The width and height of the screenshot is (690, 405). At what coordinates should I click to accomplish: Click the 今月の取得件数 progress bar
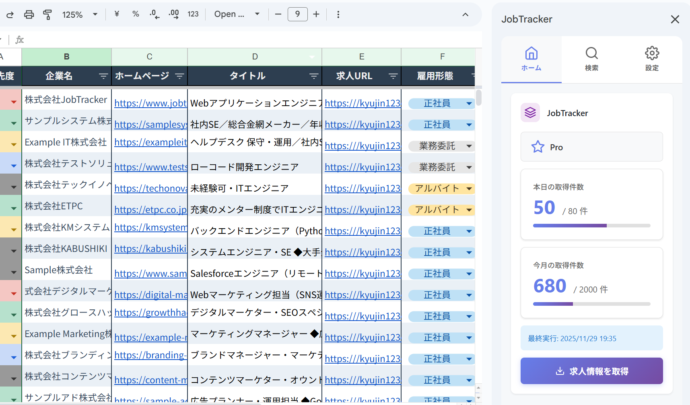(x=591, y=304)
